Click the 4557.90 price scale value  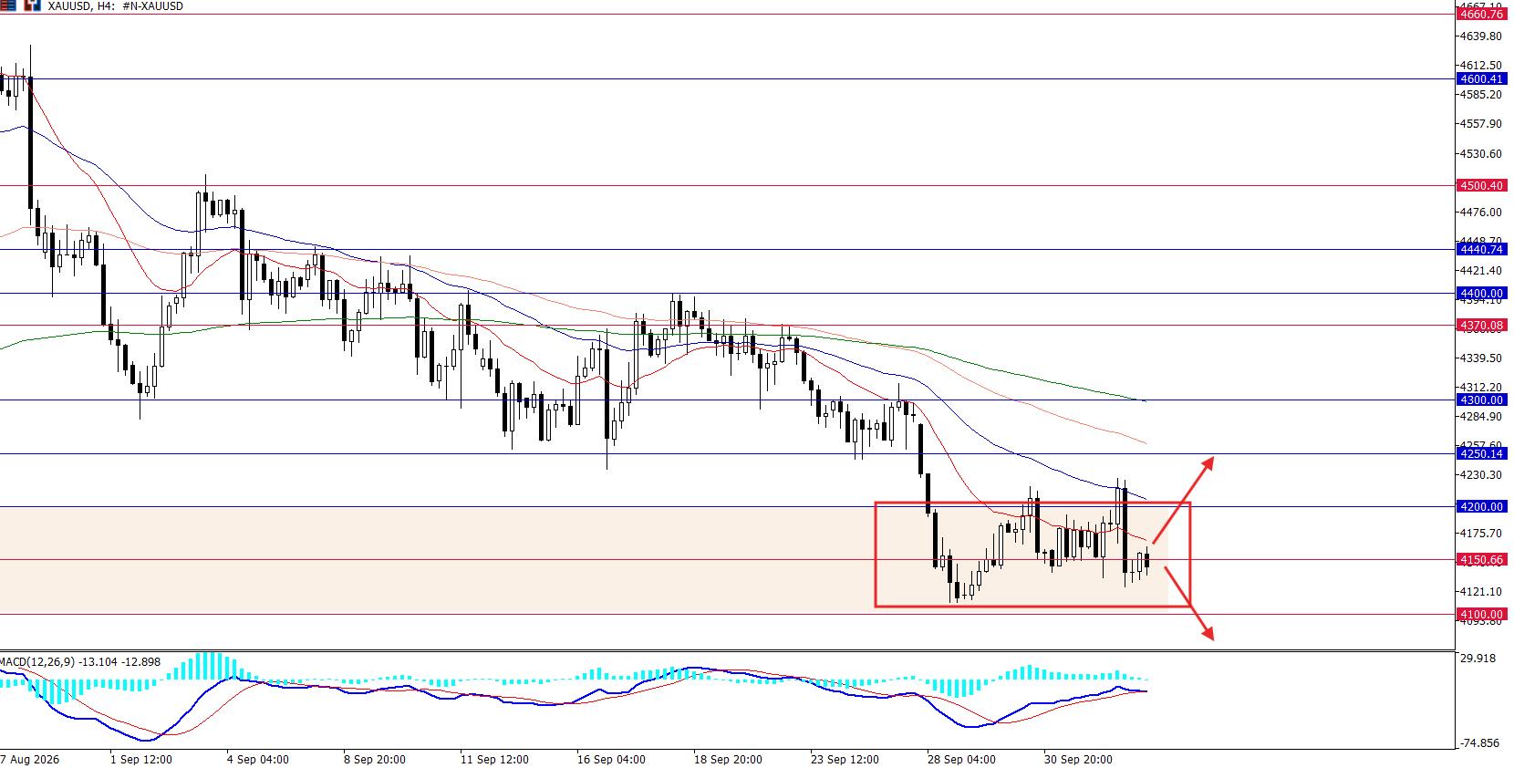1480,124
